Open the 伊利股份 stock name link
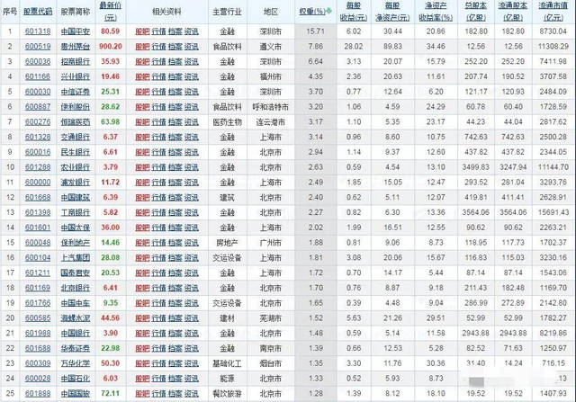The width and height of the screenshot is (576, 402). (76, 107)
